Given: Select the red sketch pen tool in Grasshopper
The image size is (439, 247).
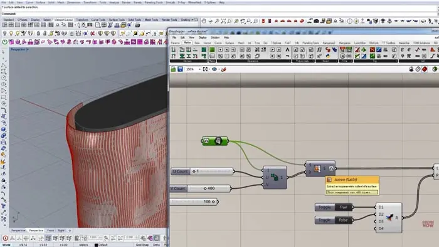Looking at the screenshot, I should [223, 69].
